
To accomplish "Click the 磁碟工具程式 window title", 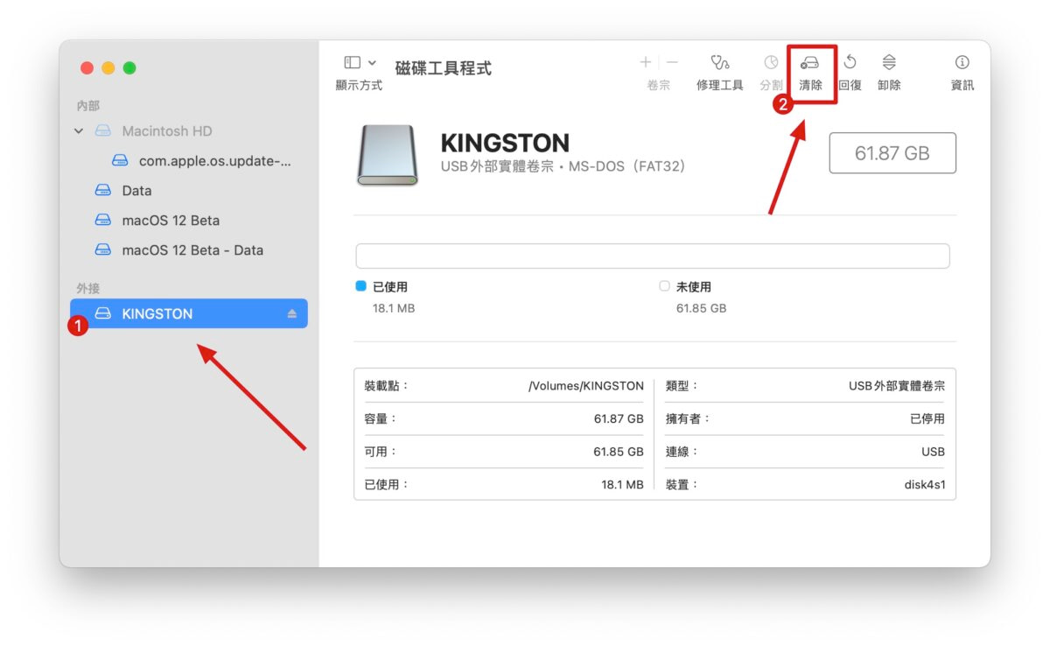I will tap(444, 68).
